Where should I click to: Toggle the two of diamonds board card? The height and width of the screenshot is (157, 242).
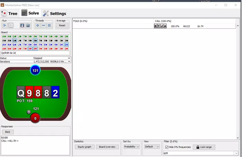point(66,45)
